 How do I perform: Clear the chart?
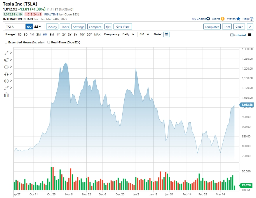239,26
